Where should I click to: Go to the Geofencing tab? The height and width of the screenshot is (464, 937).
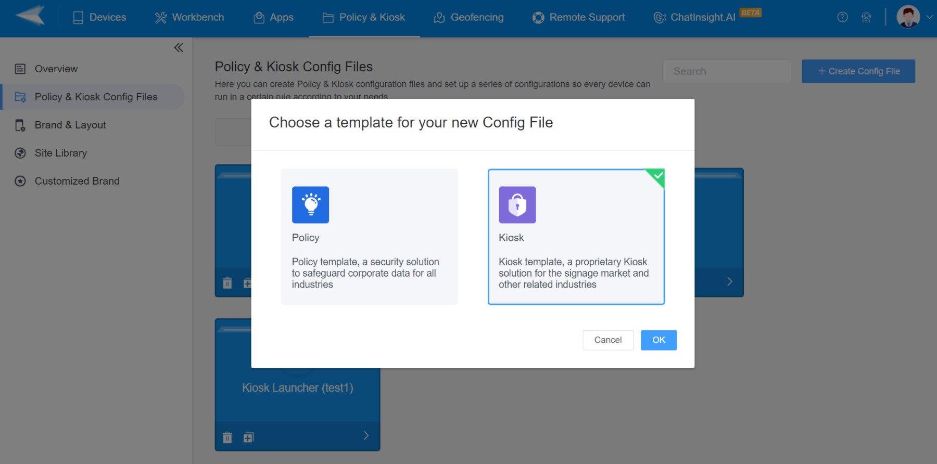[x=468, y=17]
